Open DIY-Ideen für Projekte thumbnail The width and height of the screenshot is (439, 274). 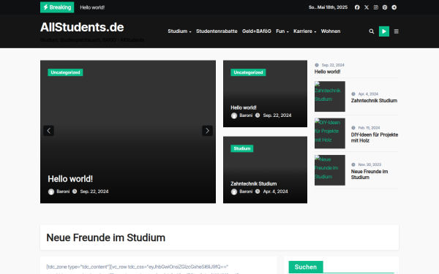pos(330,134)
